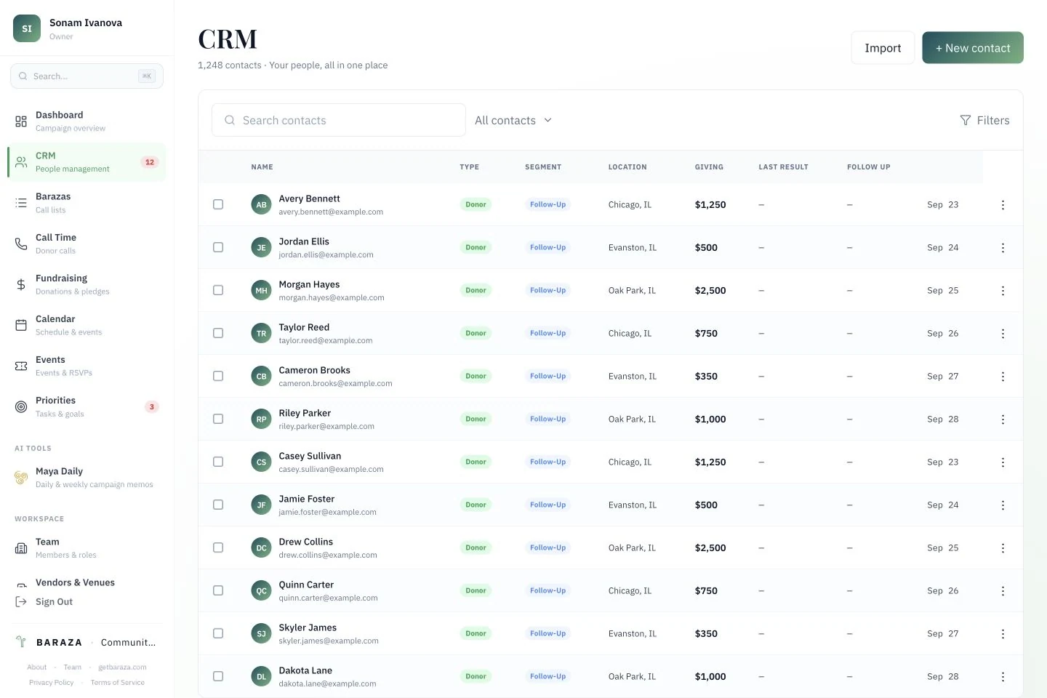This screenshot has height=698, width=1047.
Task: Open the Terms of Service link
Action: pyautogui.click(x=118, y=683)
